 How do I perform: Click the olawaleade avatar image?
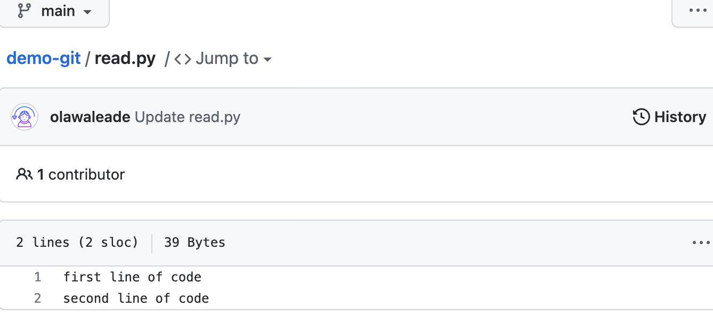tap(25, 117)
